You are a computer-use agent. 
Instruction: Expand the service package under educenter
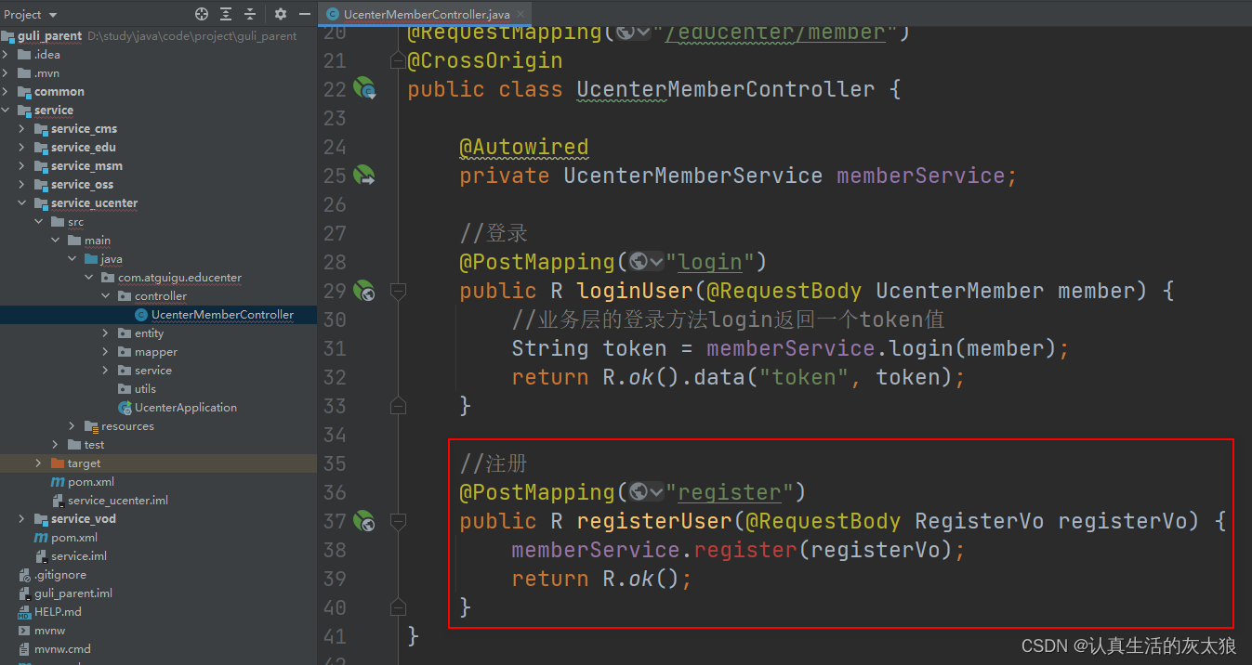click(107, 371)
